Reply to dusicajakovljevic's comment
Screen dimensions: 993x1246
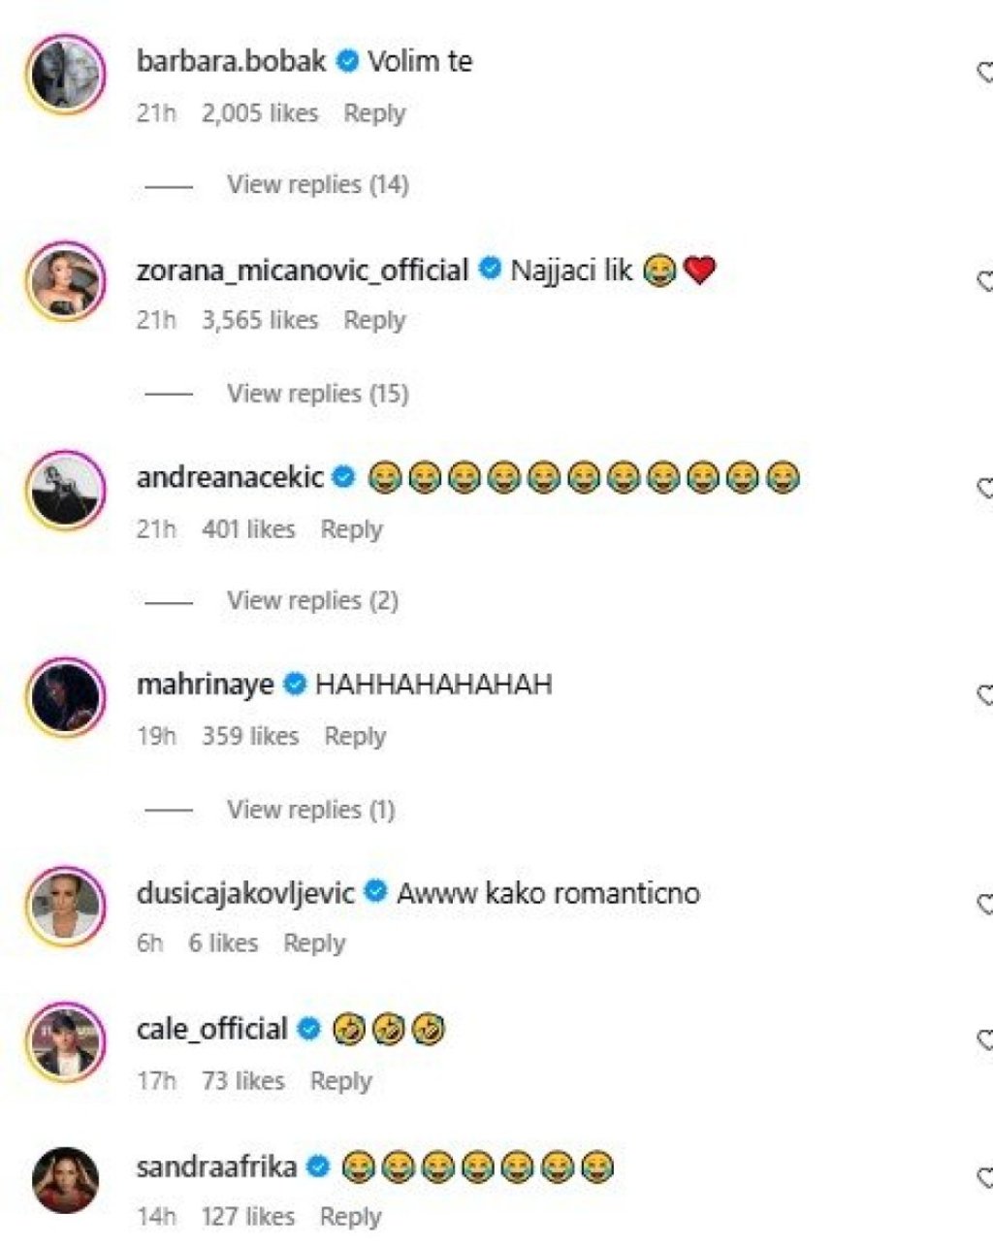tap(313, 942)
